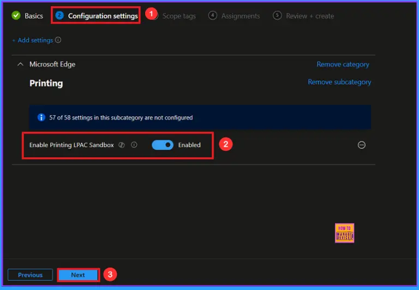The width and height of the screenshot is (419, 290).
Task: Click the '57 of 58 settings' message text
Action: tap(121, 117)
